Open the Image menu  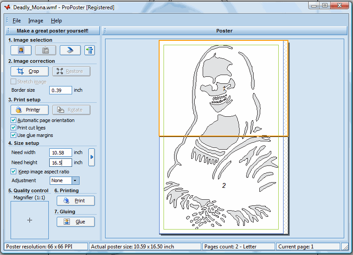click(36, 21)
